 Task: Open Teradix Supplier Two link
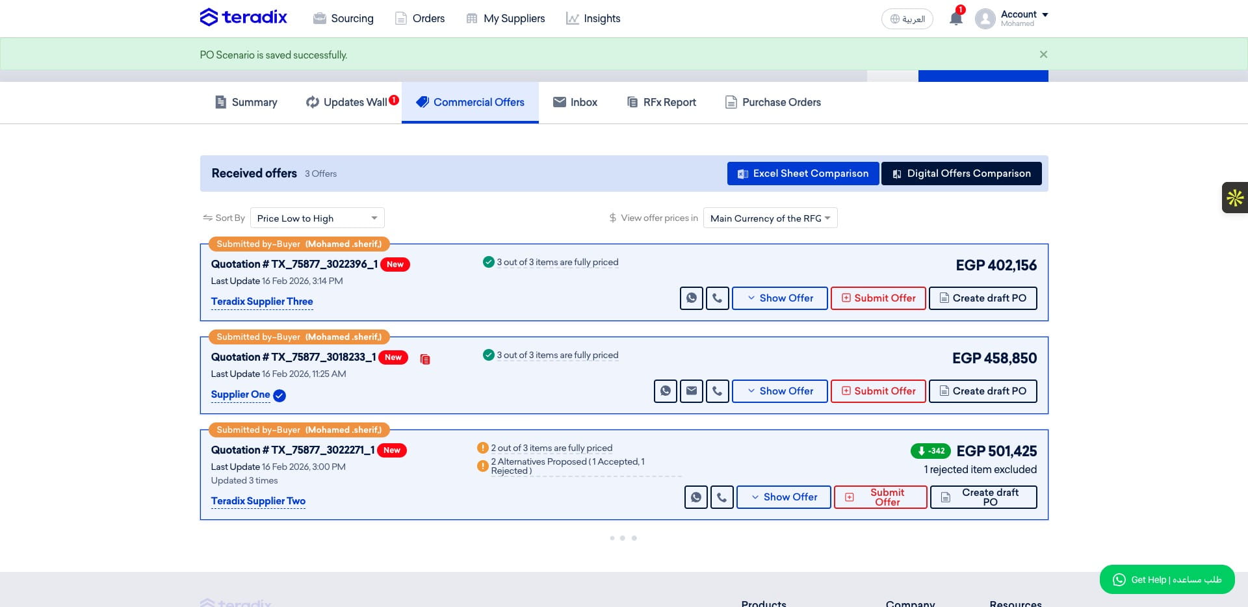[258, 501]
